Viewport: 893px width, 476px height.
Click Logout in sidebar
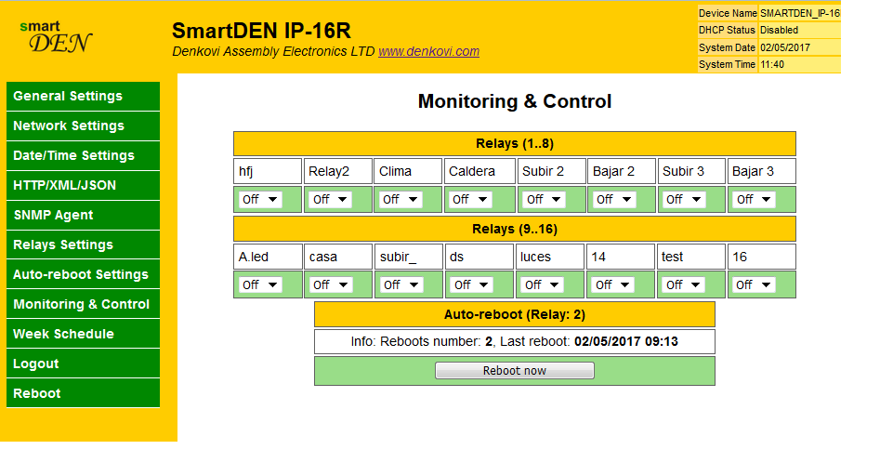pos(83,364)
